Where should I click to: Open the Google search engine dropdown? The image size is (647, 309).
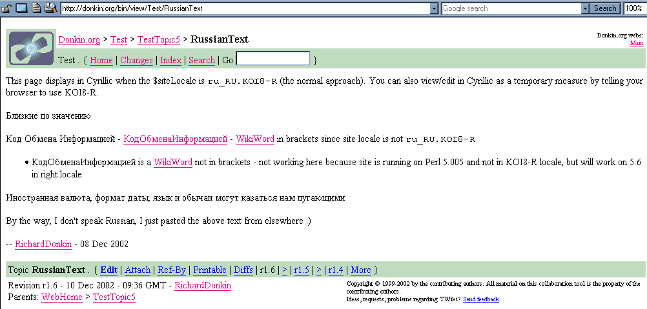pyautogui.click(x=586, y=8)
